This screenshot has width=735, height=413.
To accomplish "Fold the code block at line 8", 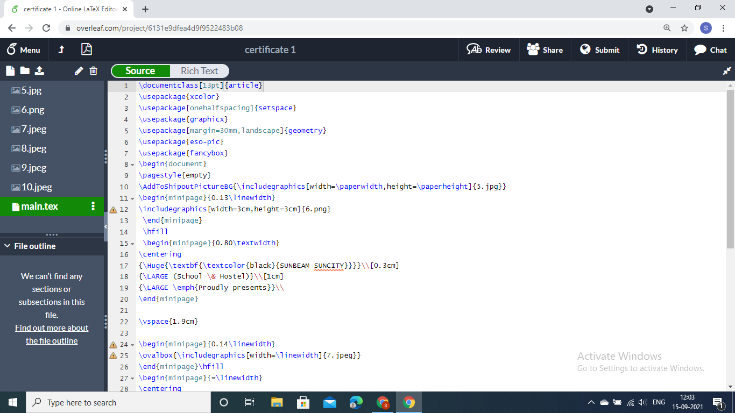I will (x=132, y=165).
